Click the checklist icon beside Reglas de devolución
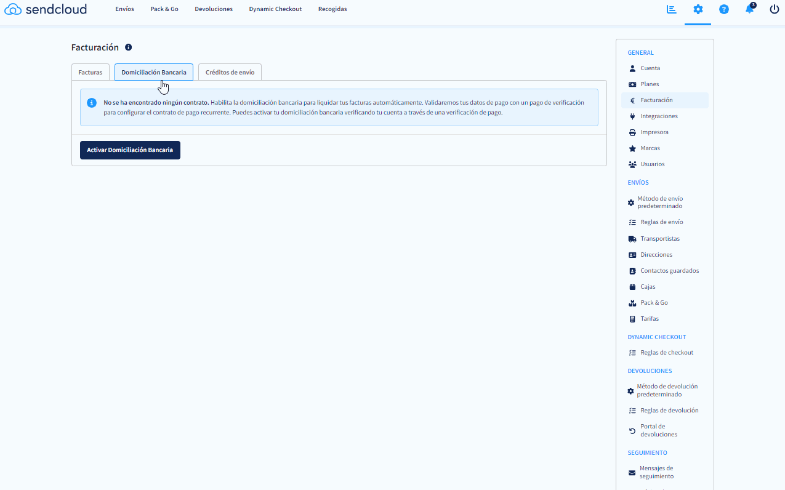 click(x=632, y=411)
